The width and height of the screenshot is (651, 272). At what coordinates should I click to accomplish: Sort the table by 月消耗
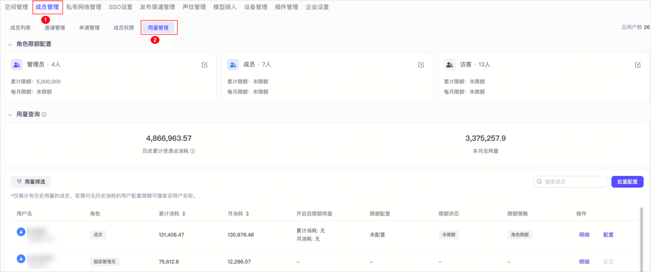pyautogui.click(x=247, y=214)
